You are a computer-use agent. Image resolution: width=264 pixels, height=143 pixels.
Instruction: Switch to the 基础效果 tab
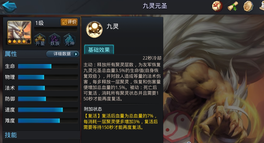coord(99,50)
